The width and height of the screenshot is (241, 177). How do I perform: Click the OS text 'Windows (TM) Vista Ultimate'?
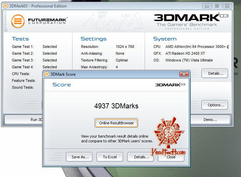[189, 60]
